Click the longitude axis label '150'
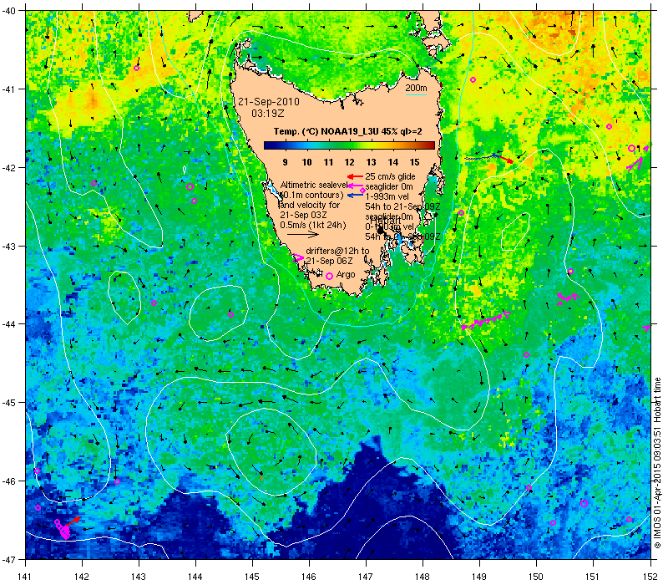 (x=536, y=577)
